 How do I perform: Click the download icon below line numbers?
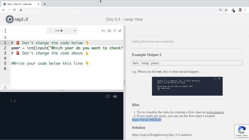pos(5,86)
